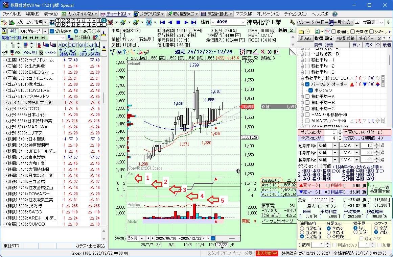The height and width of the screenshot is (257, 393).
Task: Toggle the 貸借銘柄 checkbox
Action: coord(52,31)
